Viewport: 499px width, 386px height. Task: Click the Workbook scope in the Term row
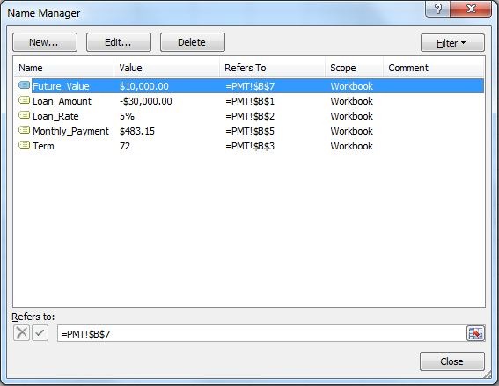point(352,146)
